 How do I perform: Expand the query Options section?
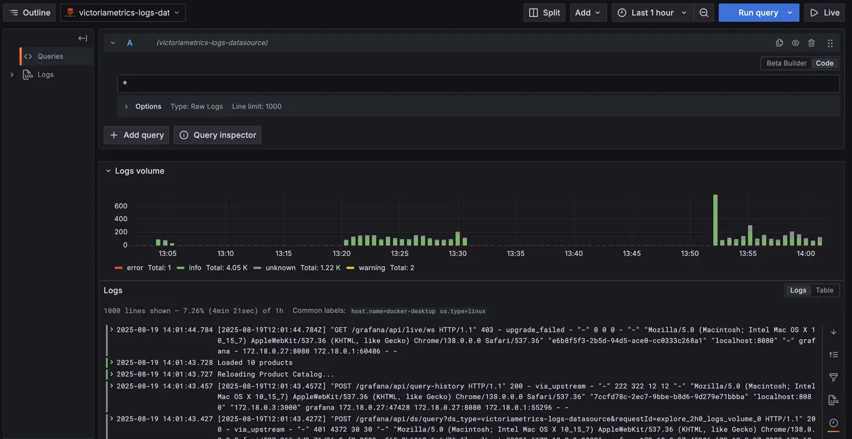[126, 106]
